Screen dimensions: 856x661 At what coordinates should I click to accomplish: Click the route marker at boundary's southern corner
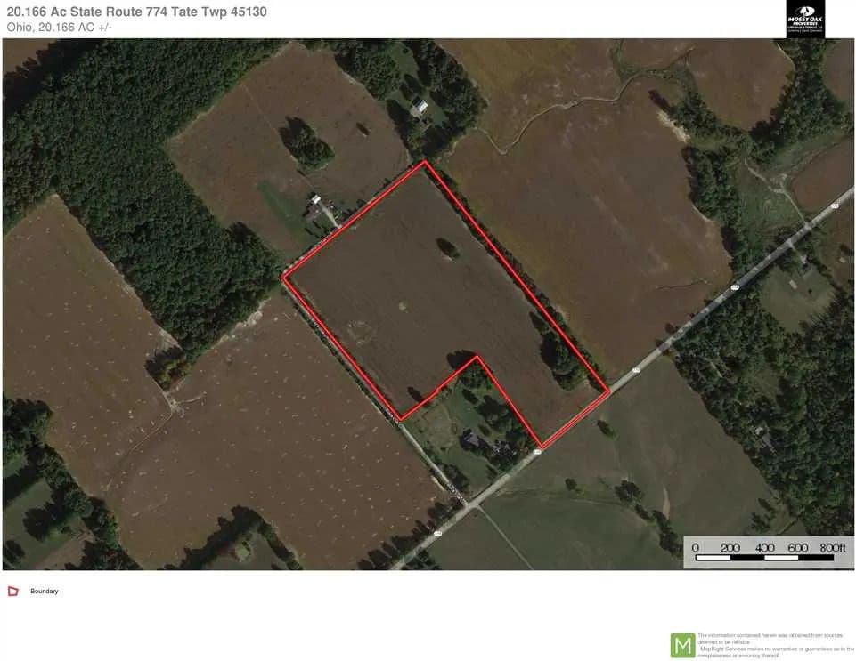coord(537,452)
